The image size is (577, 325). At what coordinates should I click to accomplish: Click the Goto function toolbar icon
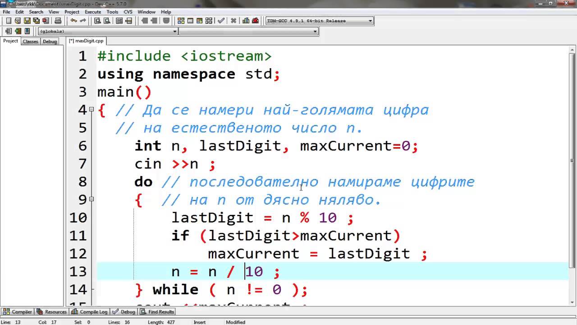119,21
